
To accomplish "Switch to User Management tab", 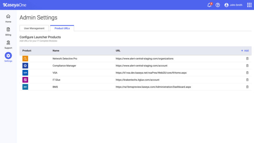I will [34, 28].
